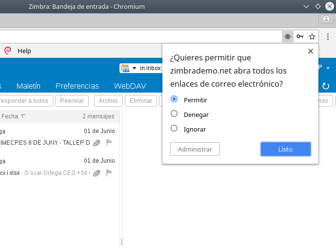Select the Ignorar radio option

(x=174, y=129)
